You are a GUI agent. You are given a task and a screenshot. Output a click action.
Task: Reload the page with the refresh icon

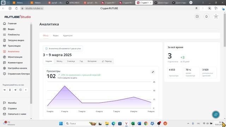click(17, 8)
